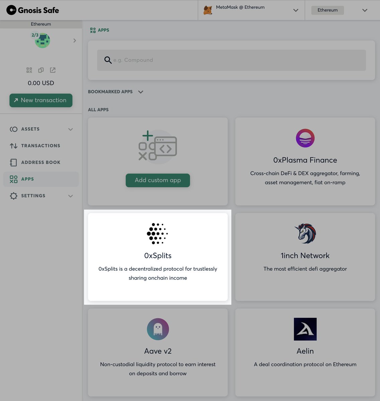Open the Aave ghost logo

pos(158,329)
